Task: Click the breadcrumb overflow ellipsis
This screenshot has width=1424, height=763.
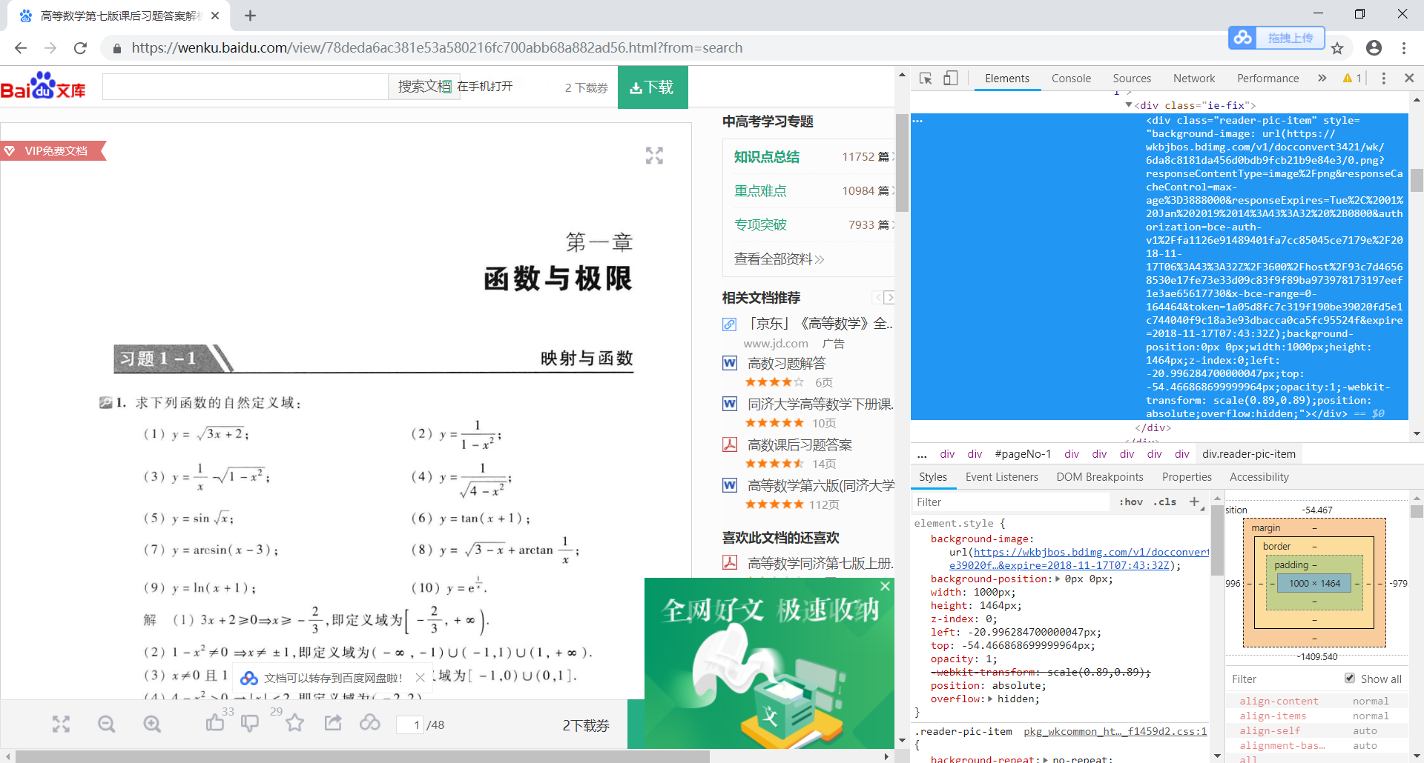Action: 922,454
